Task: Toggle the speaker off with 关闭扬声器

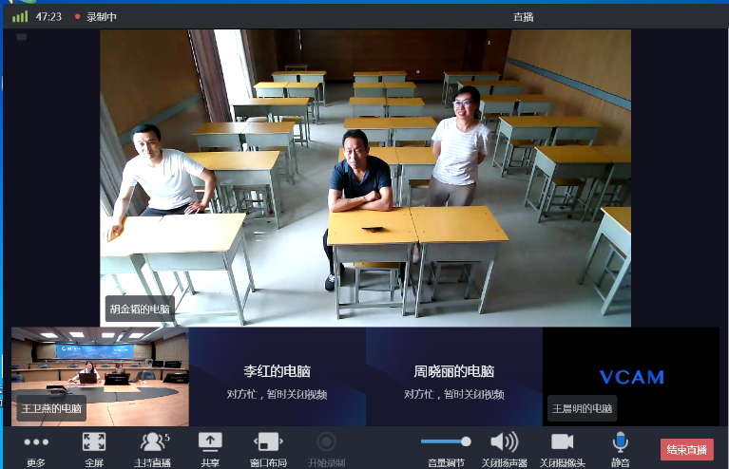Action: pyautogui.click(x=504, y=442)
